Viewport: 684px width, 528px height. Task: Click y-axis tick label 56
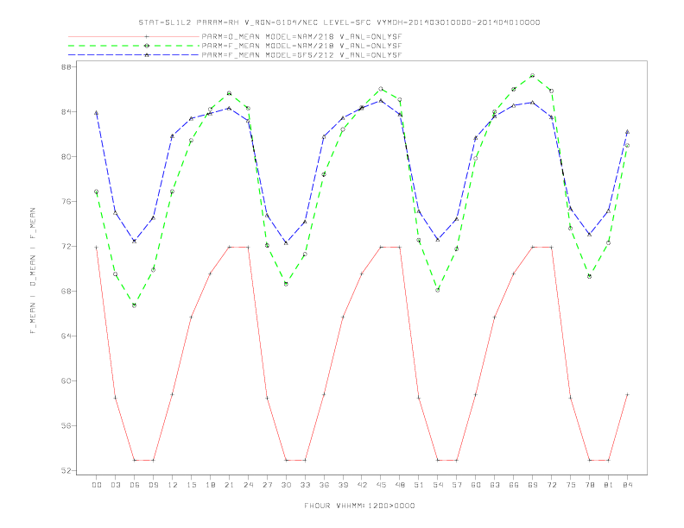pos(66,425)
